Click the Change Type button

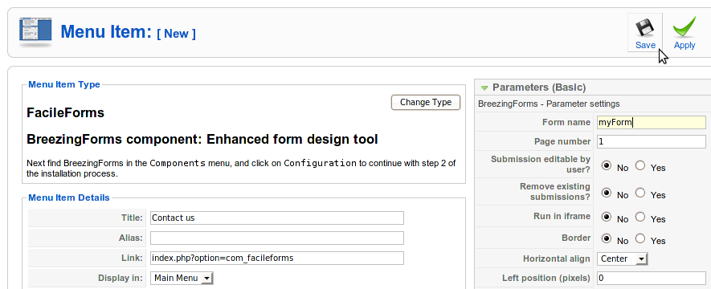coord(425,103)
